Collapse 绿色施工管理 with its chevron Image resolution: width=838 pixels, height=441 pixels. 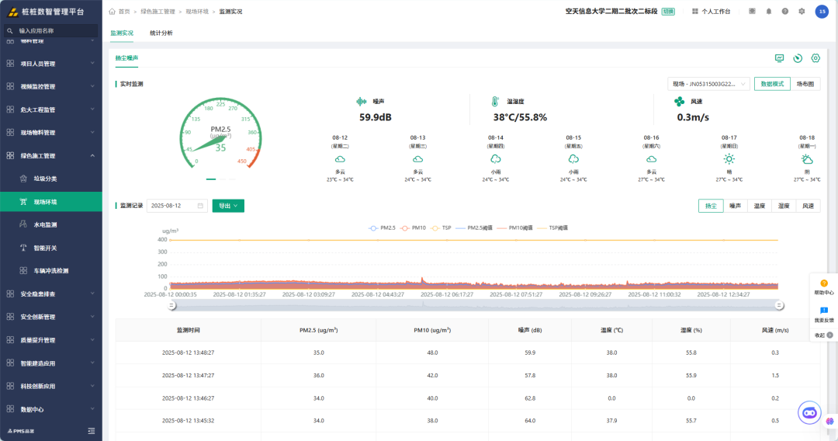[x=92, y=155]
